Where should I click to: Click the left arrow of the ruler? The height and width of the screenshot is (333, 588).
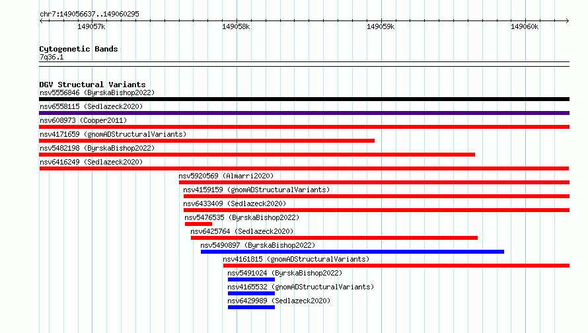tap(41, 20)
